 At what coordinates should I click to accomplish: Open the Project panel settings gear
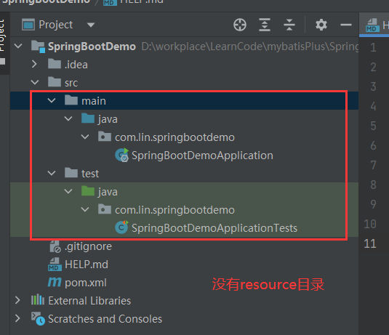[x=321, y=25]
